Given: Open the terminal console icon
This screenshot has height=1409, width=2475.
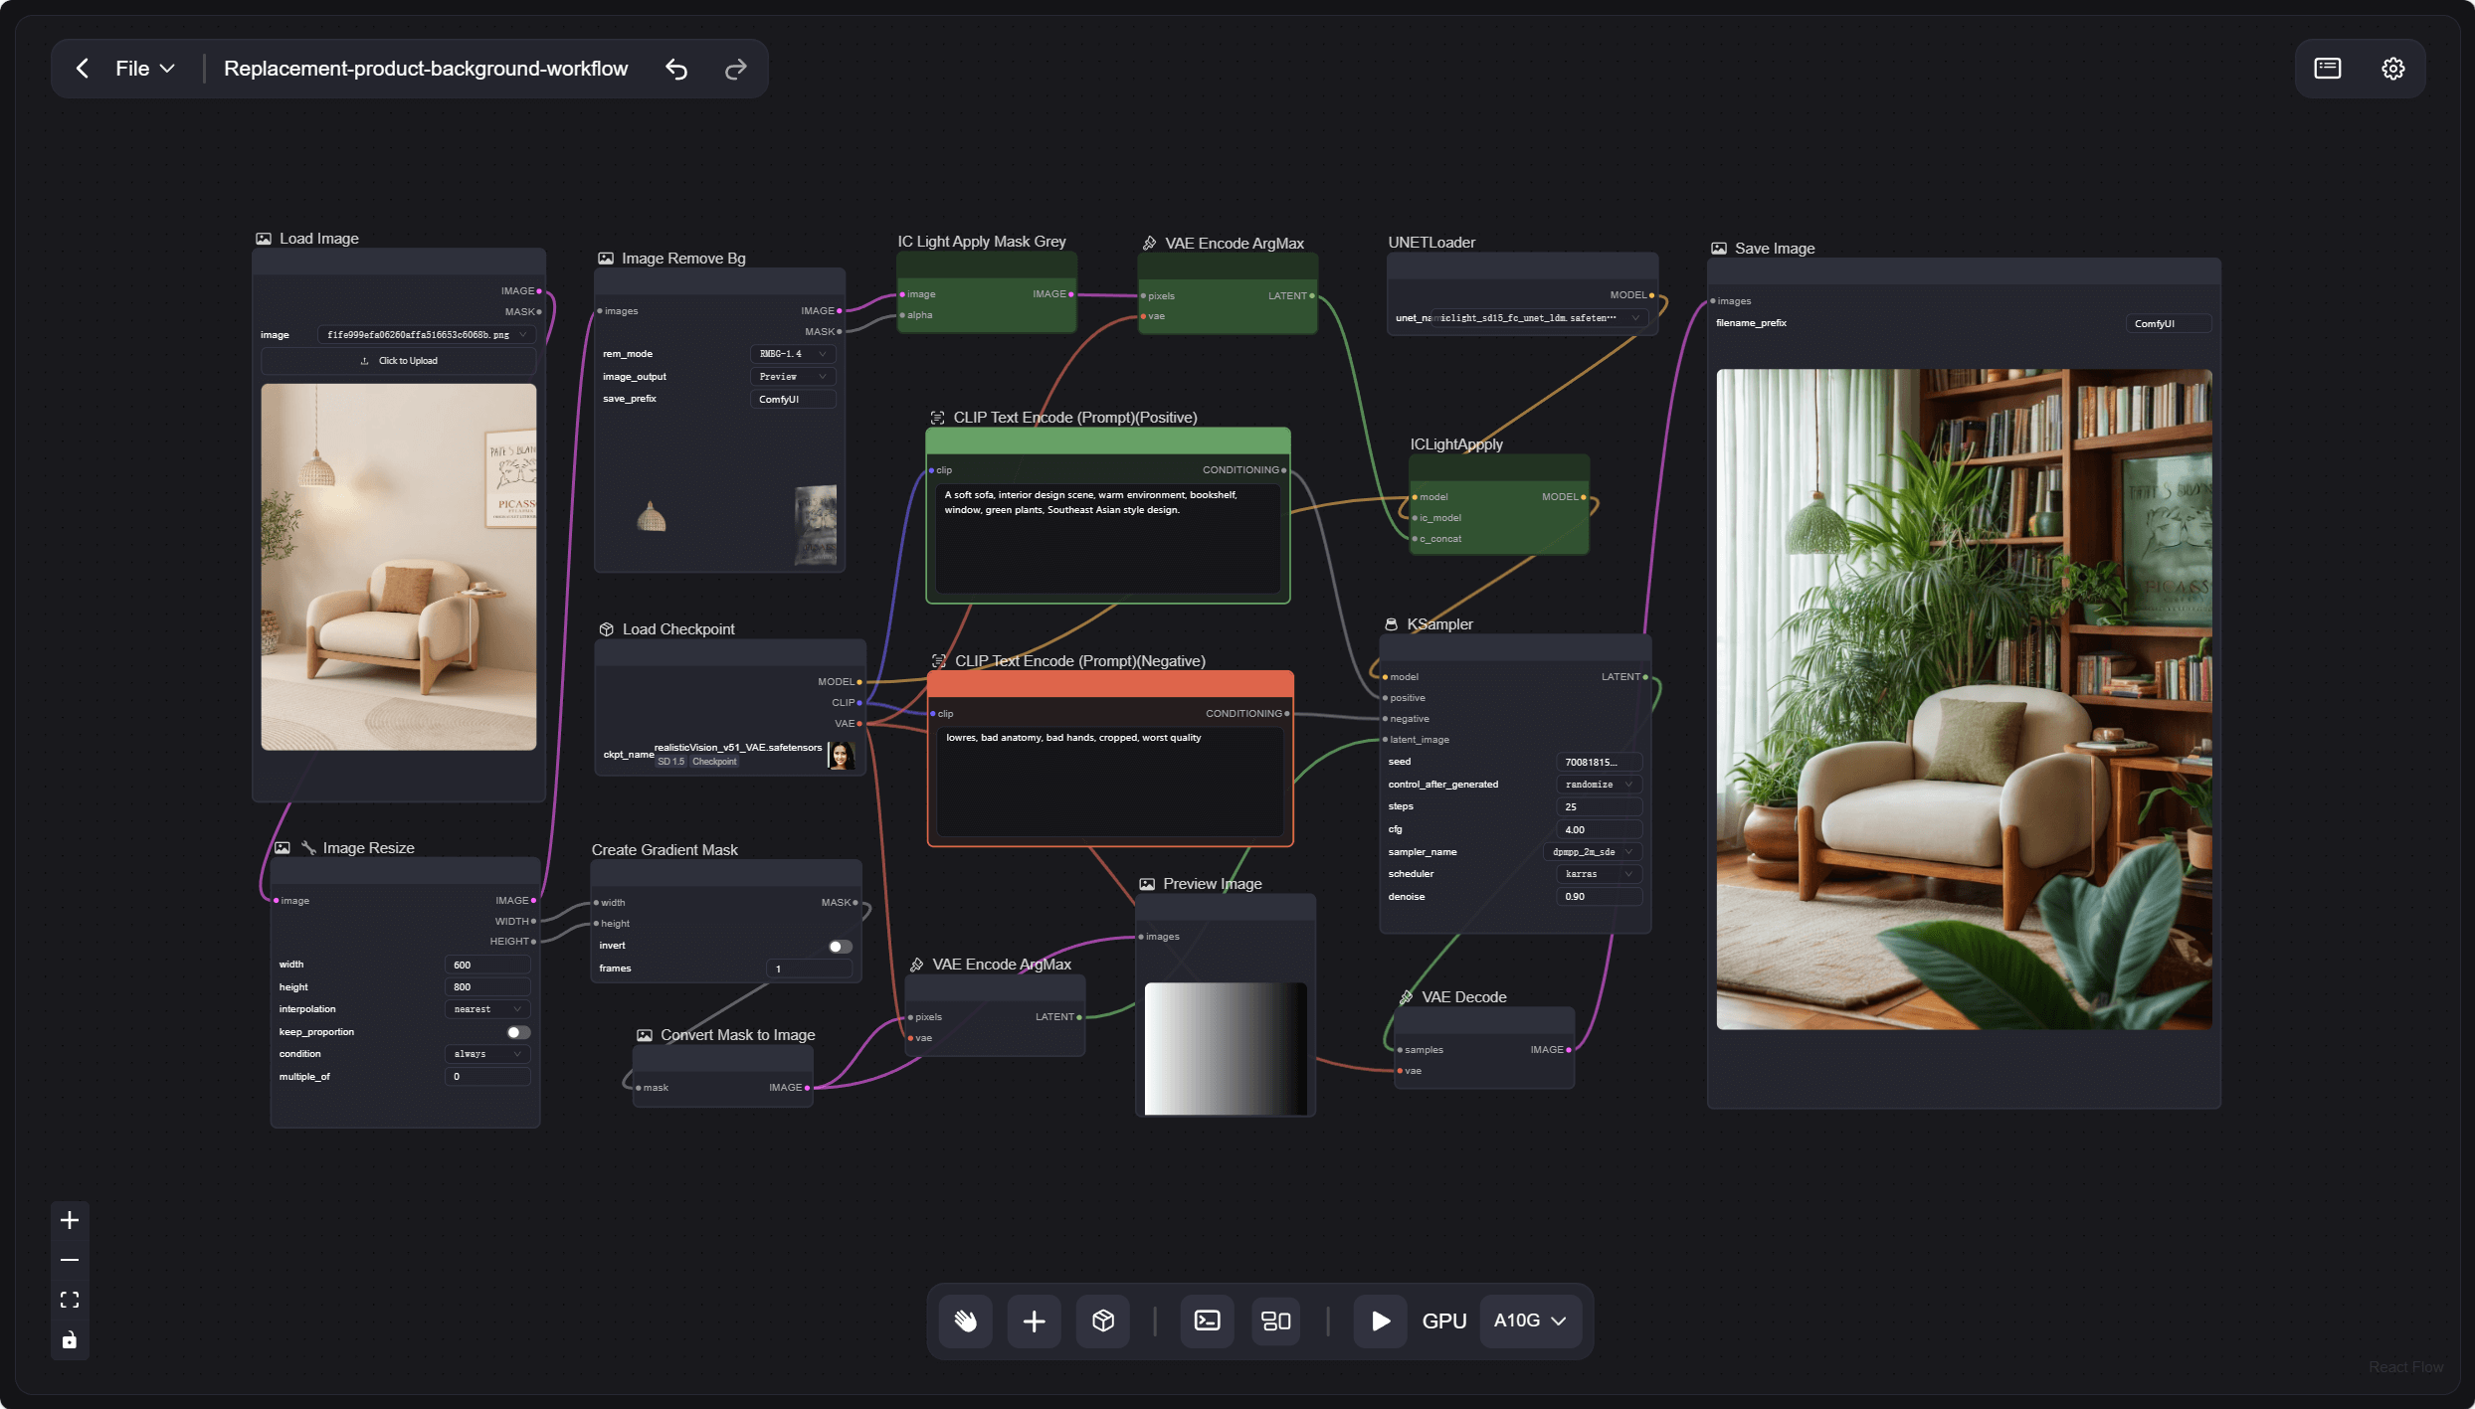Looking at the screenshot, I should click(x=1207, y=1321).
